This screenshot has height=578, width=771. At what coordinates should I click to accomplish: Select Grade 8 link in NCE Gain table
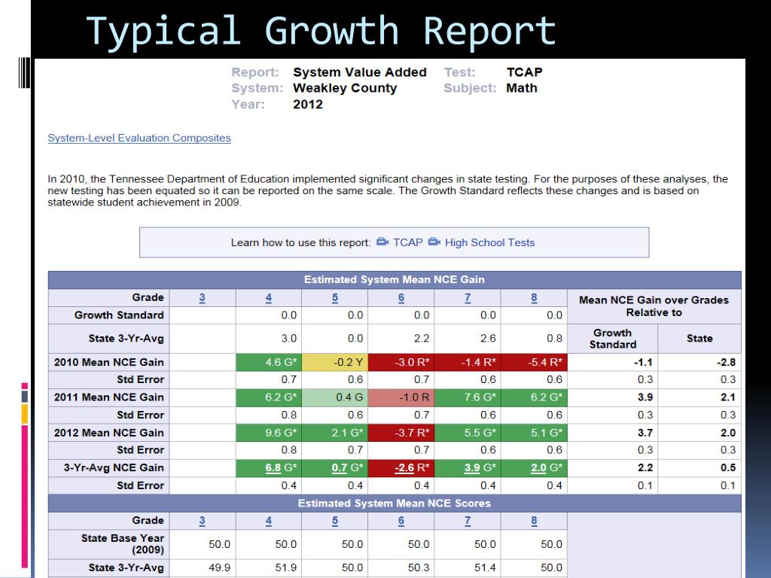click(534, 298)
